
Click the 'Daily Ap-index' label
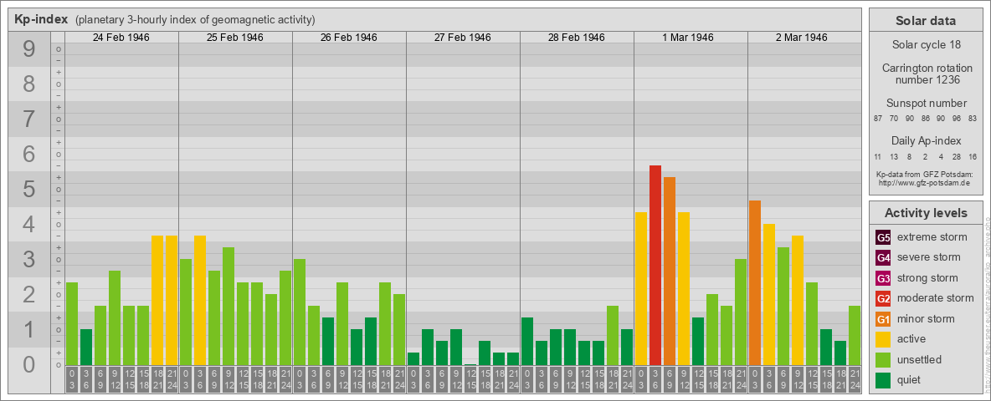point(926,140)
